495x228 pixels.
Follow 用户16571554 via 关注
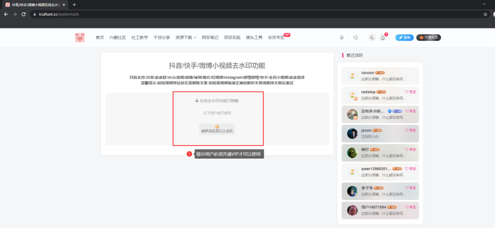[410, 207]
